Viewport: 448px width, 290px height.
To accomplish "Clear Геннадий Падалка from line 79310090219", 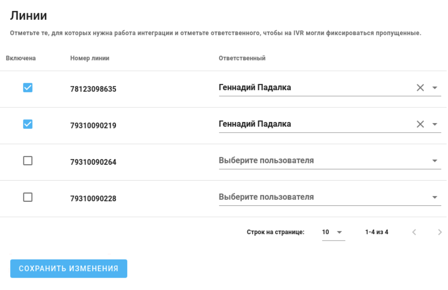I will [420, 124].
